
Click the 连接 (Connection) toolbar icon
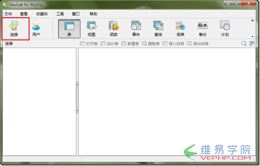coord(14,29)
